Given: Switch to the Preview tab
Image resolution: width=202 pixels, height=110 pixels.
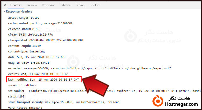Looking at the screenshot, I should 32,5.
